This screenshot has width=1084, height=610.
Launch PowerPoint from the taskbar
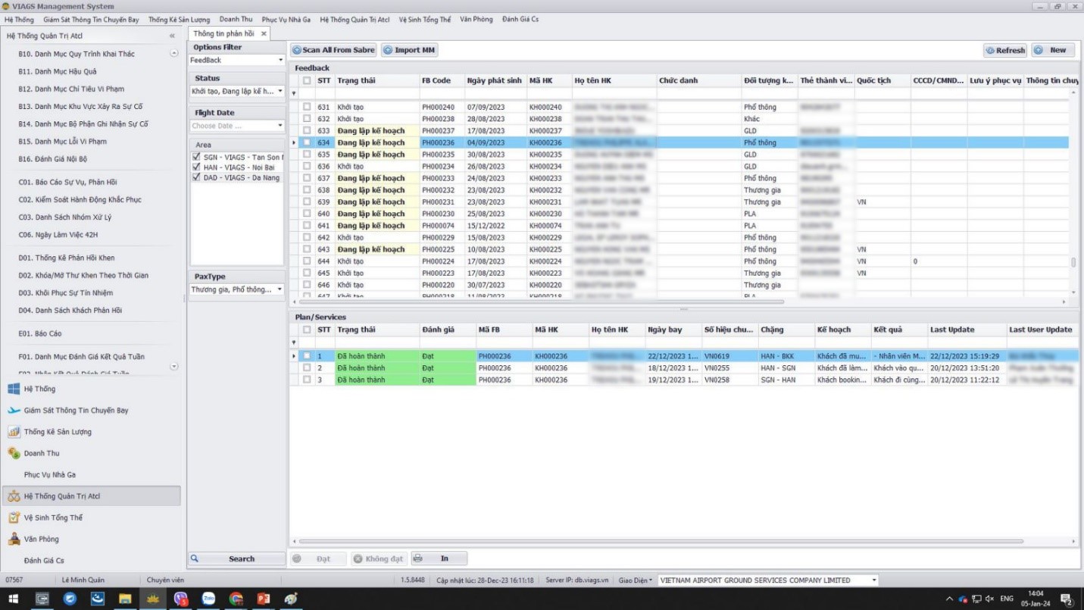coord(263,599)
